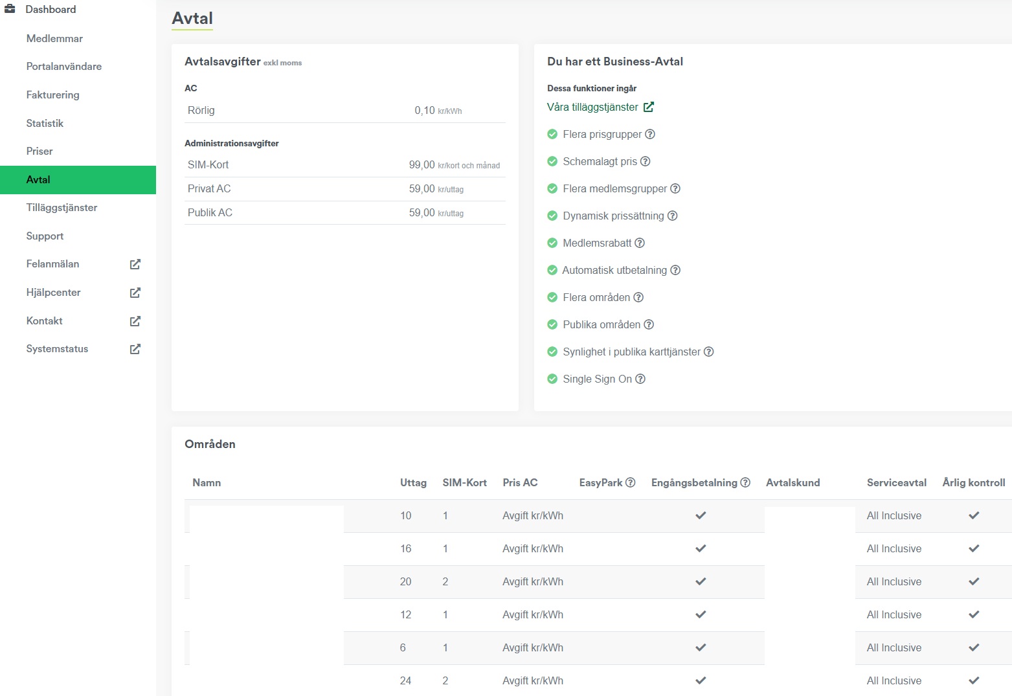Click the Namn column header
The image size is (1012, 696).
click(x=207, y=482)
